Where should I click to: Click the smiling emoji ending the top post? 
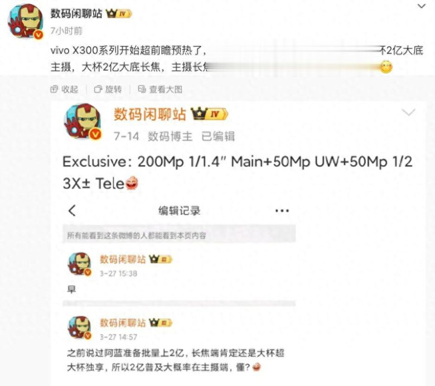pyautogui.click(x=386, y=67)
